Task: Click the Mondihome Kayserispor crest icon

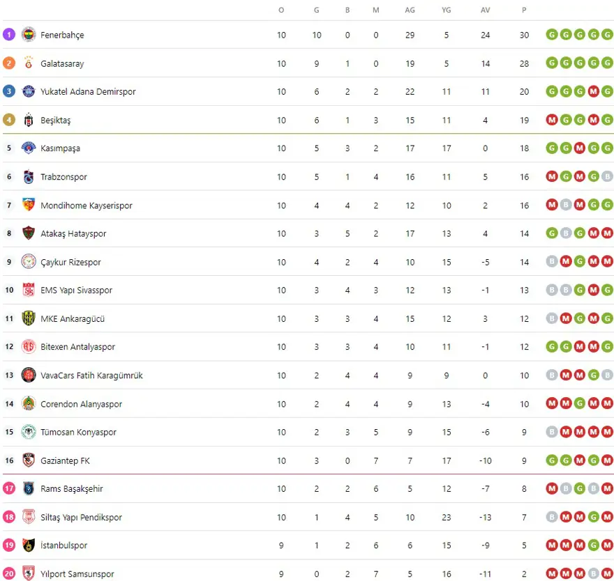Action: [x=29, y=206]
